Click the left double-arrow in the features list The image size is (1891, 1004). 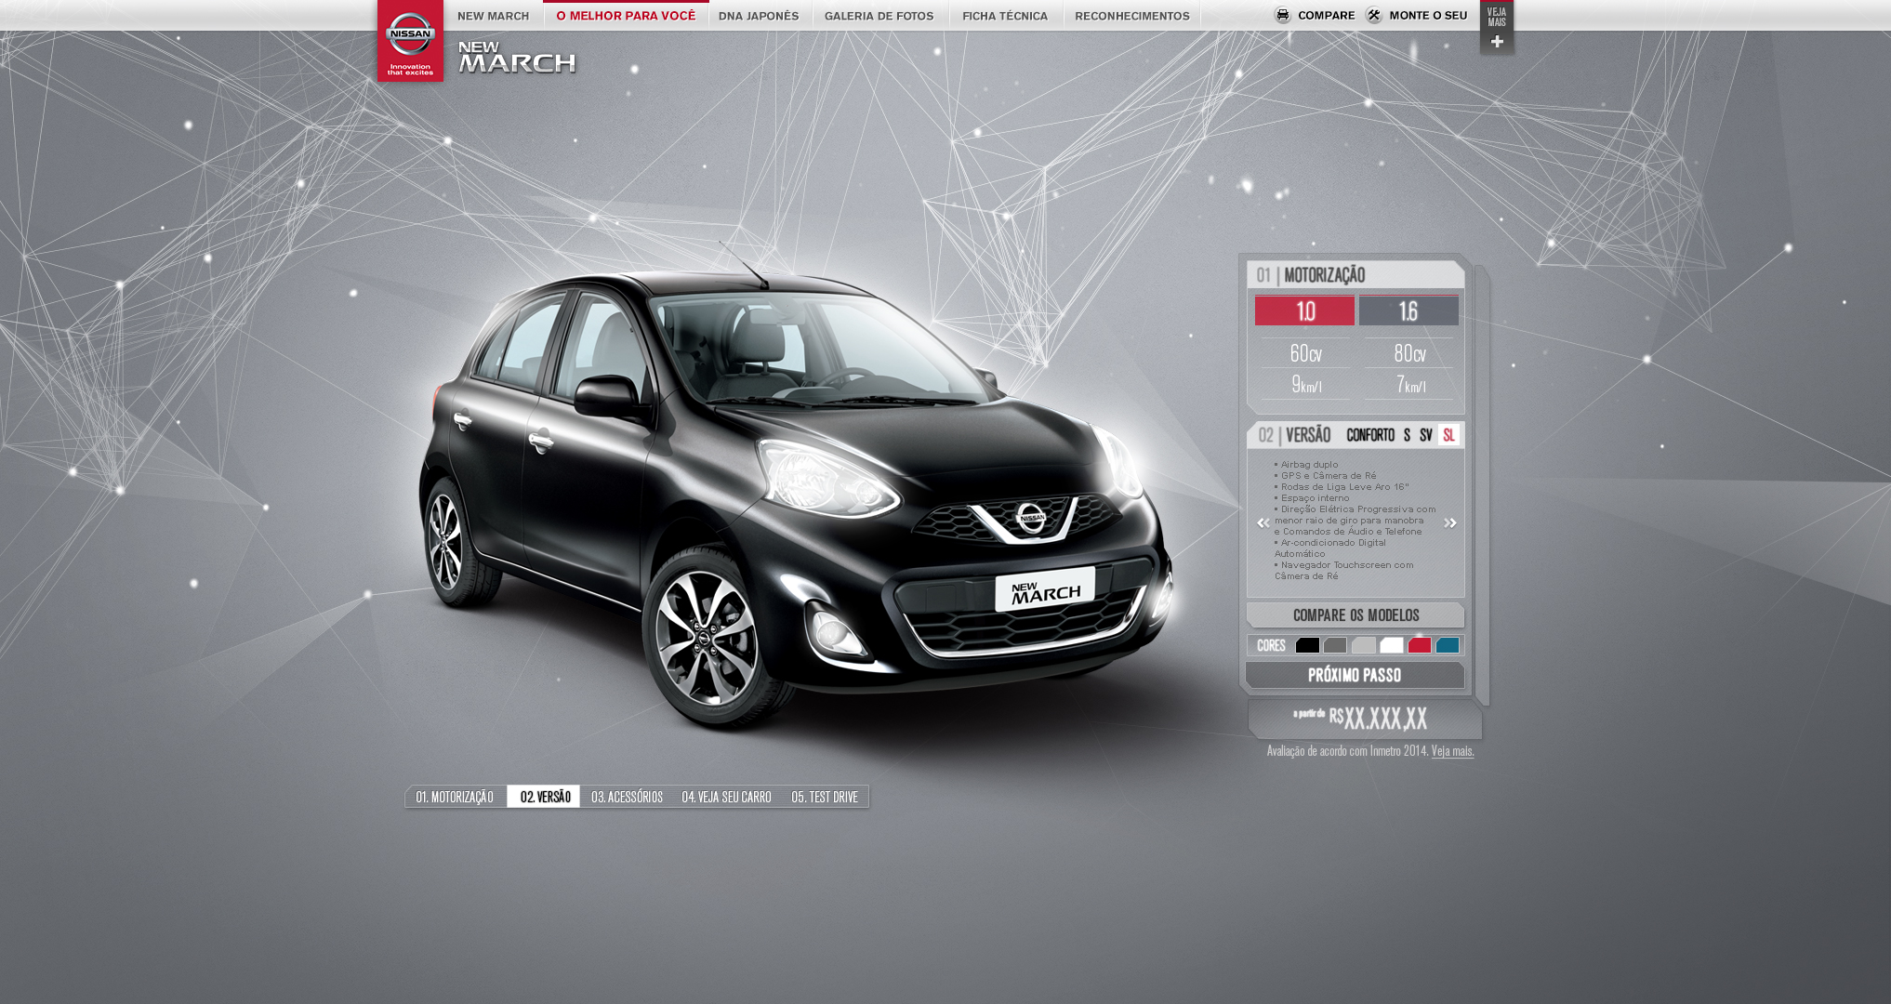(1263, 523)
